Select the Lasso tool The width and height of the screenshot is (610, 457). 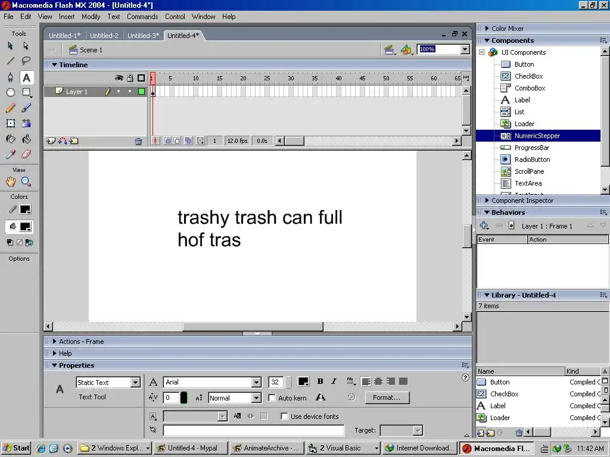[26, 61]
